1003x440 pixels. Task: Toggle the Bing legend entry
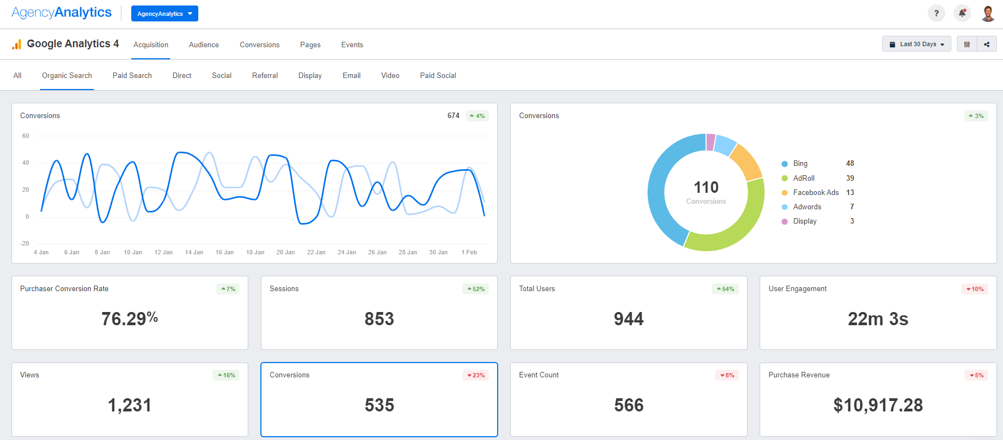pyautogui.click(x=800, y=164)
